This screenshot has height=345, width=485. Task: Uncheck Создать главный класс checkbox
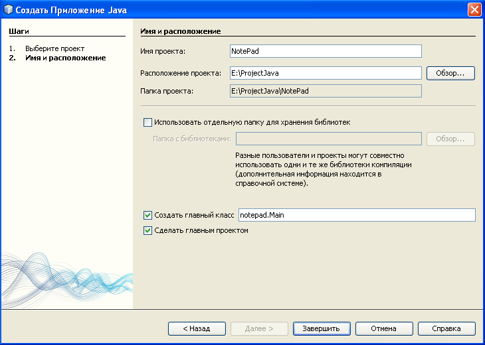(148, 215)
